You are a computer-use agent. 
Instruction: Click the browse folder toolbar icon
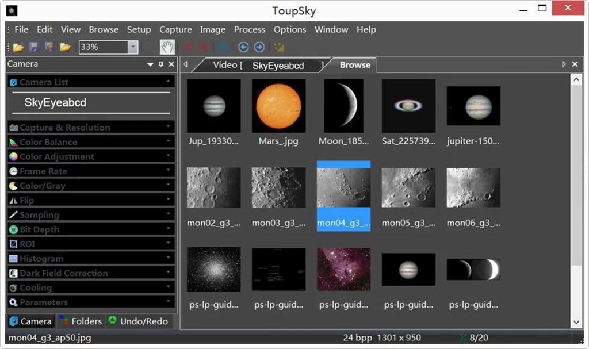[65, 47]
